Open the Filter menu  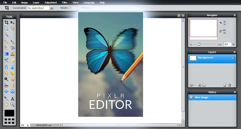[64, 2]
